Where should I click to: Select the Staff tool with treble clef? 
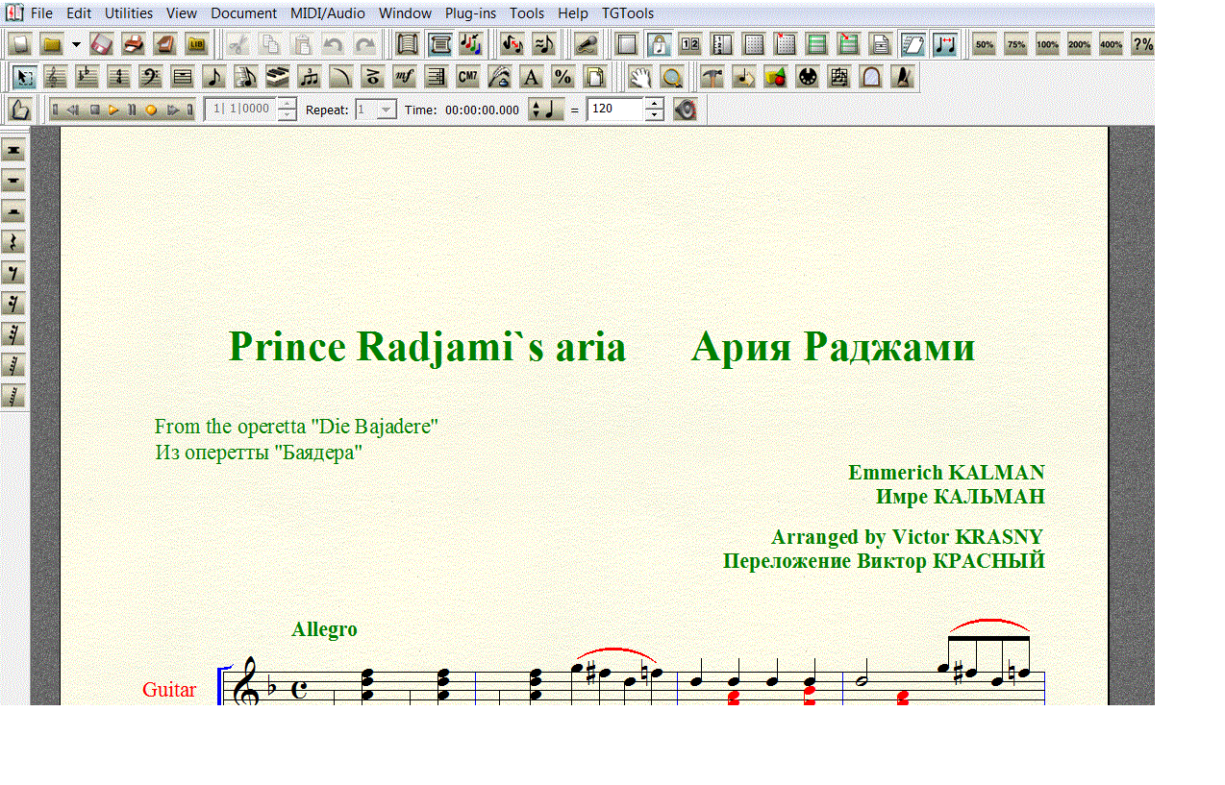(56, 77)
